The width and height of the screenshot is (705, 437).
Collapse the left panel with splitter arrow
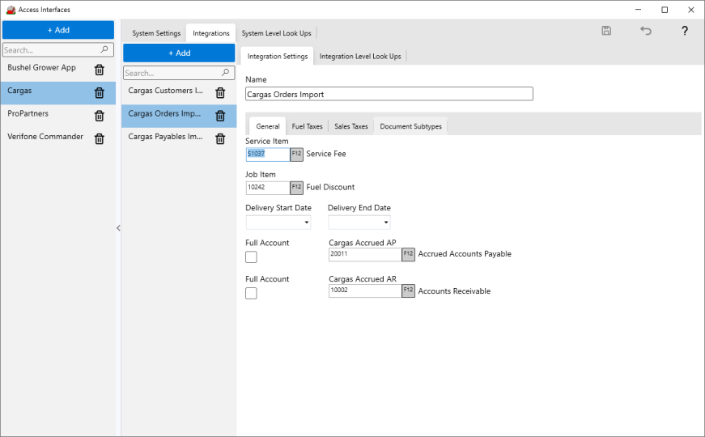(x=118, y=228)
